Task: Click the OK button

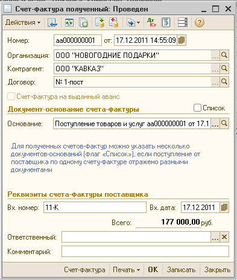Action: click(153, 270)
